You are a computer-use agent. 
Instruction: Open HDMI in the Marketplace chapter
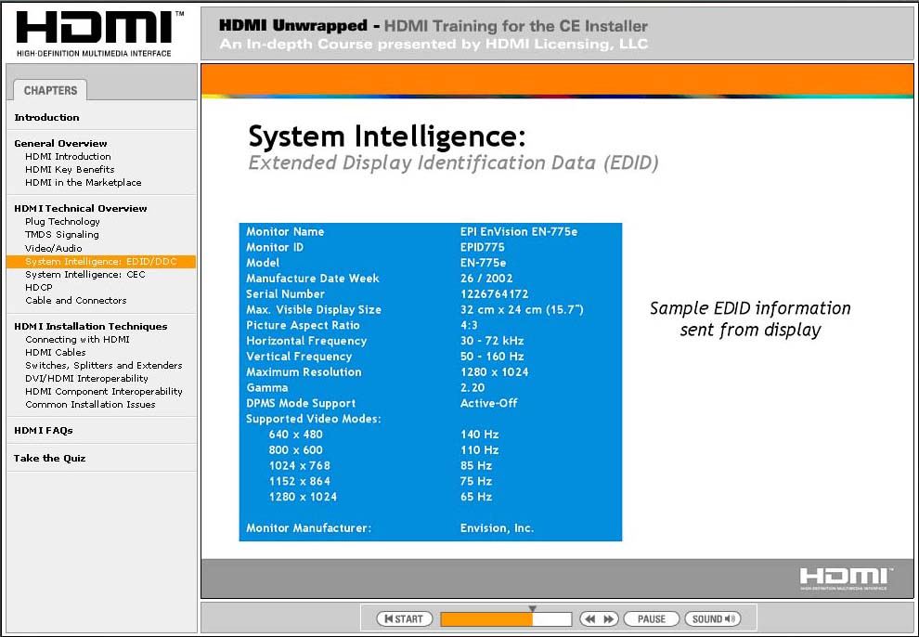(84, 182)
